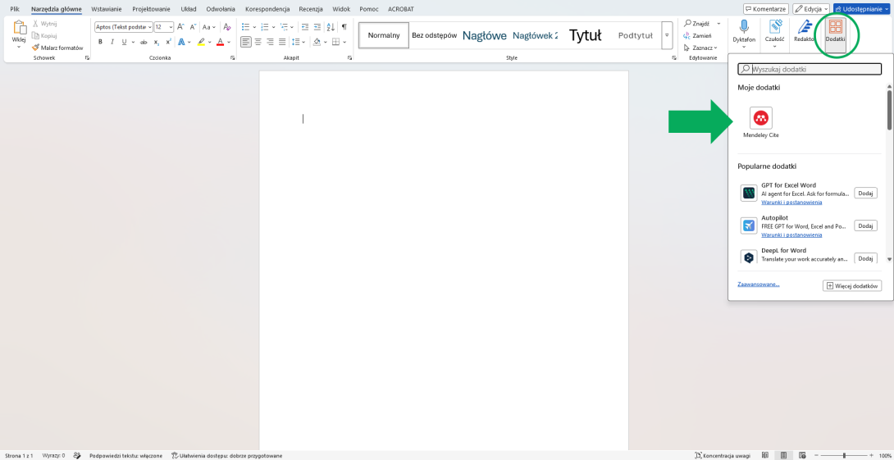Justify the paragraph text
Viewport: 894px width, 460px height.
281,42
